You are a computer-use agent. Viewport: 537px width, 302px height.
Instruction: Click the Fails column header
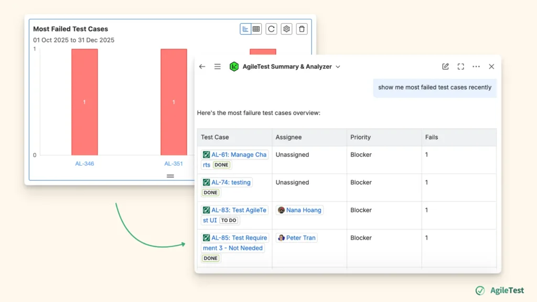point(432,137)
